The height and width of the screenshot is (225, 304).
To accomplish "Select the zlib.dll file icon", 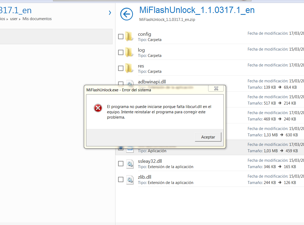I will pos(130,180).
